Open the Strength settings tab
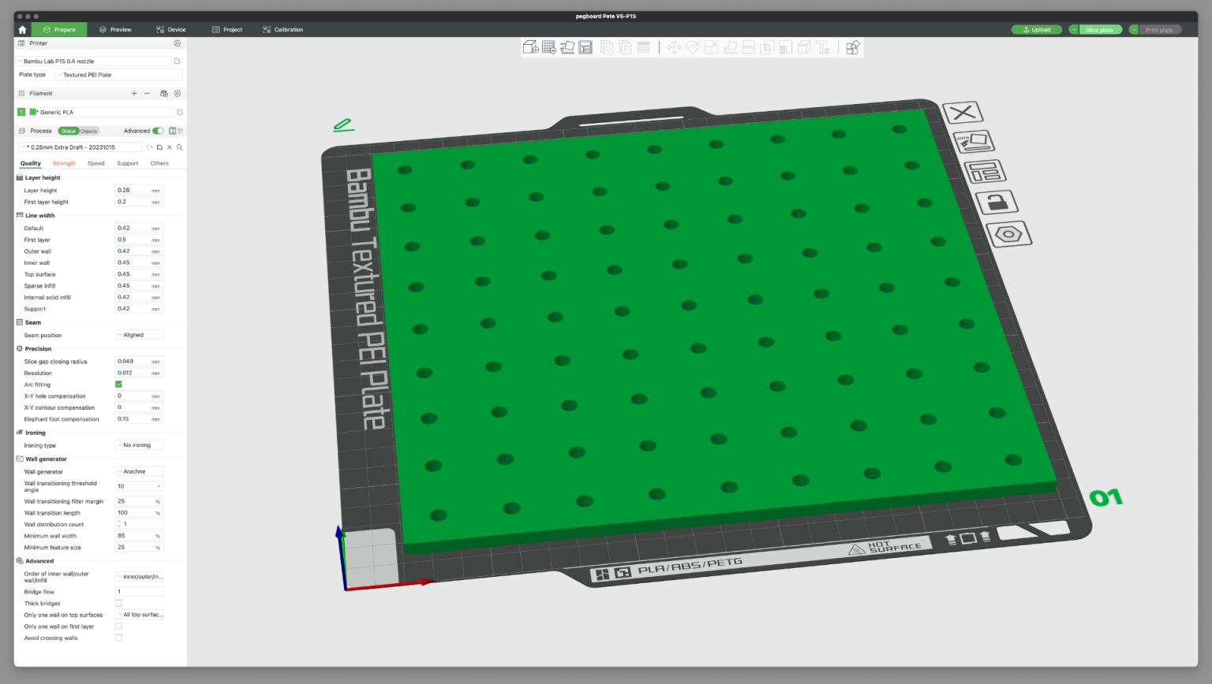 (64, 163)
